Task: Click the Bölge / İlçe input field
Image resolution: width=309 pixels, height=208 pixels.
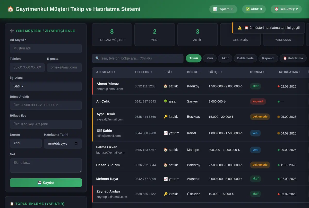Action: tap(46, 124)
